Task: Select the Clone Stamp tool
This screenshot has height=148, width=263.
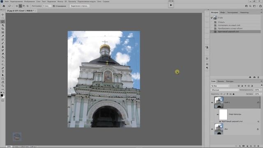Action: click(x=3, y=46)
